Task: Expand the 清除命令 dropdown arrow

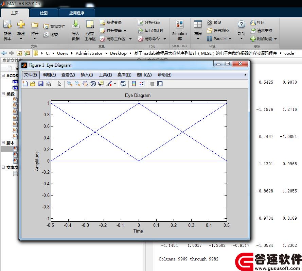Action: (x=165, y=39)
